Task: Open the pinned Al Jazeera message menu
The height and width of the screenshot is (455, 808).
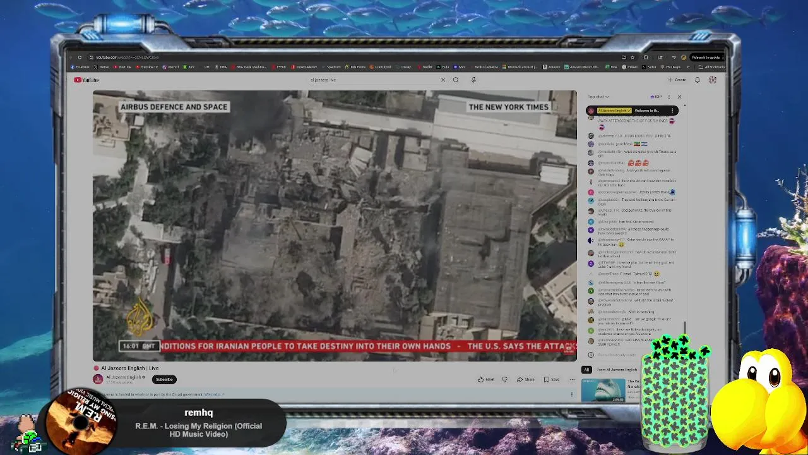Action: pyautogui.click(x=672, y=111)
